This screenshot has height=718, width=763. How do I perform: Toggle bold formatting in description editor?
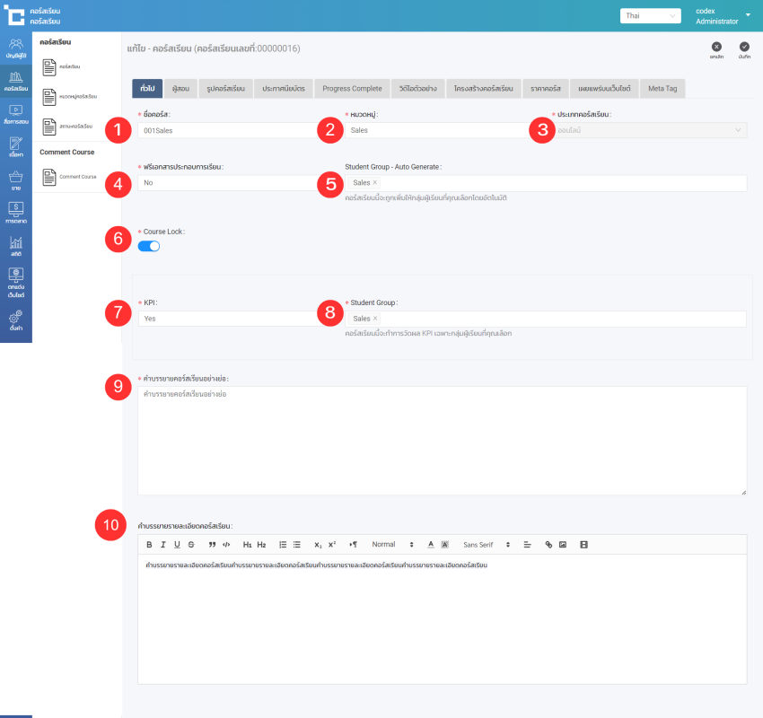coord(149,545)
